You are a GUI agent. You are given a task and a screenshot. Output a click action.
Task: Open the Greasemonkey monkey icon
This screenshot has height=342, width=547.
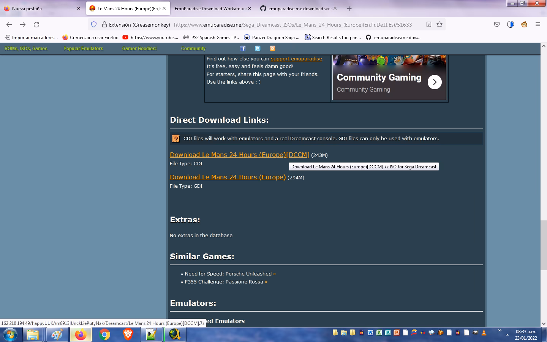click(524, 24)
